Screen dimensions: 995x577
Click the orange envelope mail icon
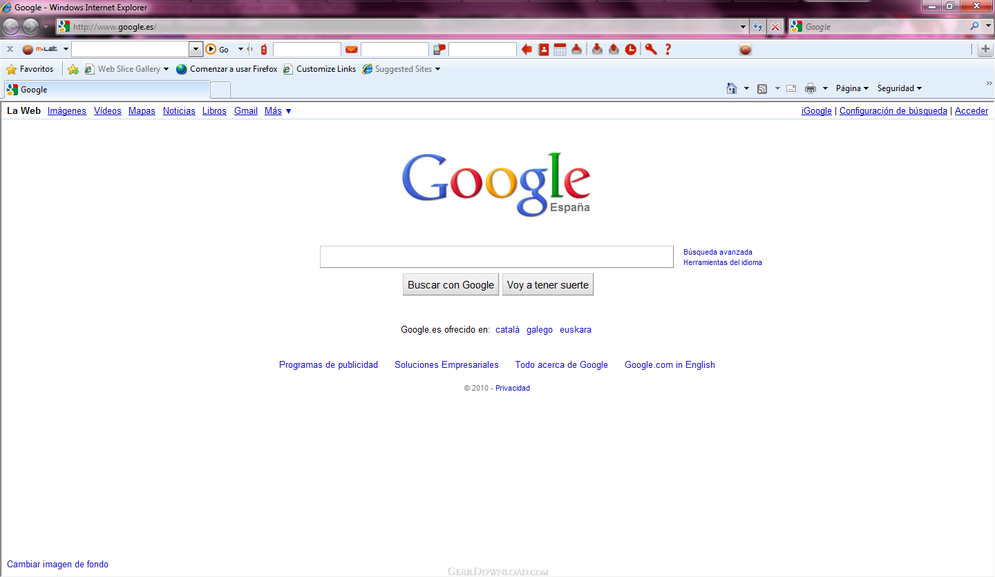(x=352, y=50)
